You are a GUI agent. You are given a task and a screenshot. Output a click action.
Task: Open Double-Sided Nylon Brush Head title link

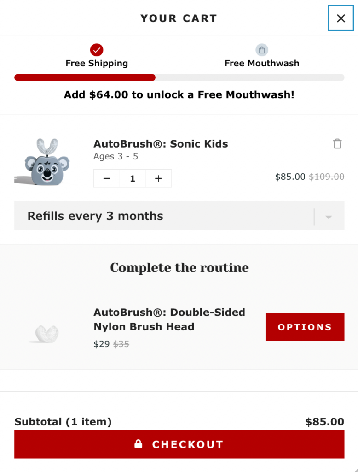[169, 319]
